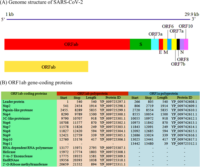Click the 'E' label under the genome bar
This screenshot has width=200, height=167.
[x=161, y=52]
